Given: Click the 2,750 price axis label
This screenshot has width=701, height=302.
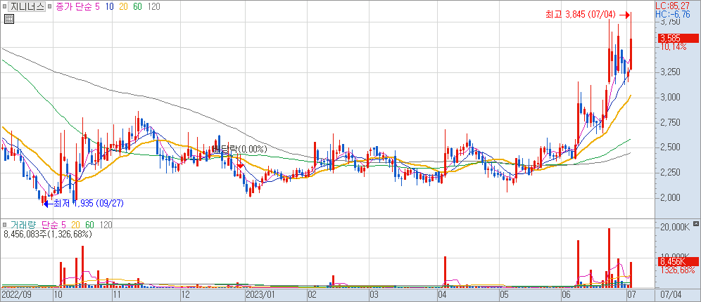Looking at the screenshot, I should click(x=670, y=122).
